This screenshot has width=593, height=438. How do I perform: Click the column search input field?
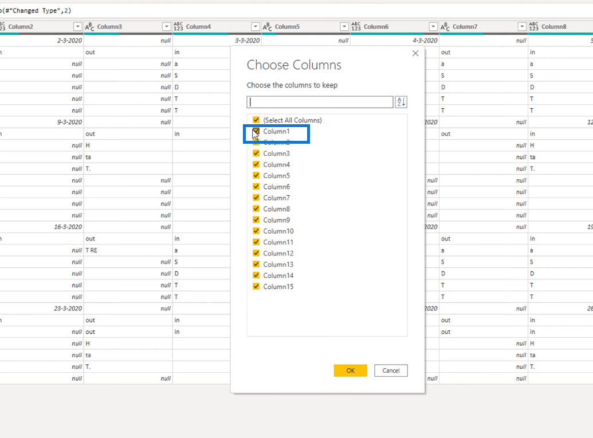point(320,102)
